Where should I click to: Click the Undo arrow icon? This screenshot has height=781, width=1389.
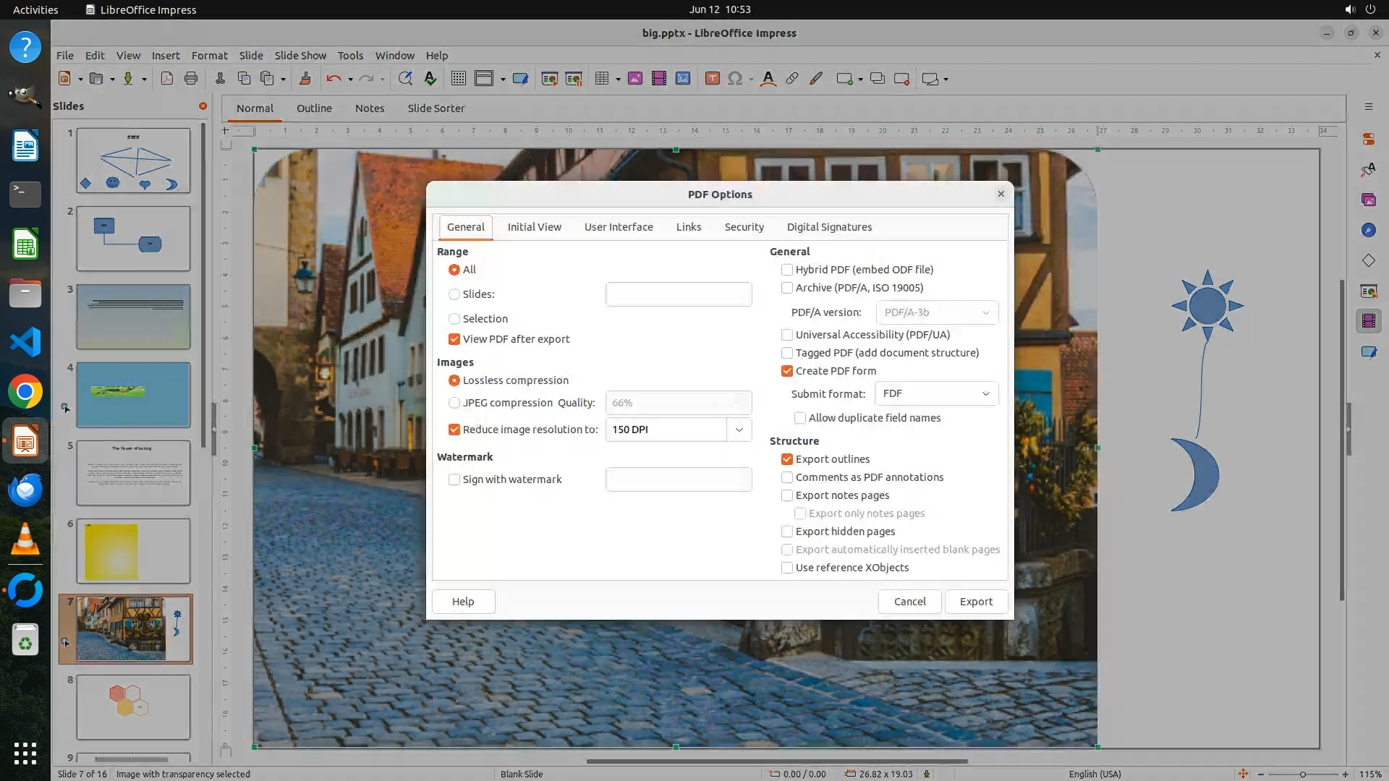pos(334,79)
